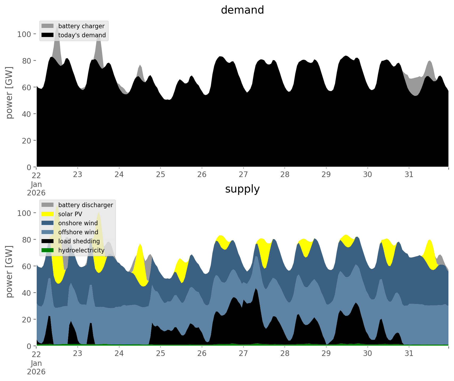Click the gray battery charger legend swatch
Screen dimensions: 454x381
(x=48, y=26)
